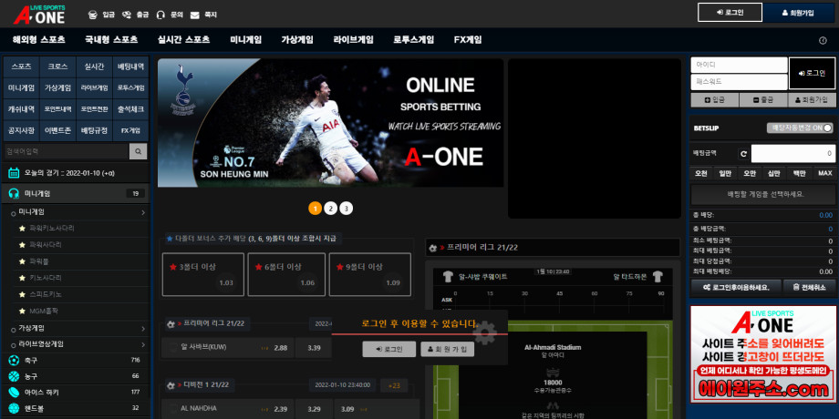Screen dimensions: 839x419
Task: Click the A-ONE Live Sports logo
Action: tap(39, 15)
